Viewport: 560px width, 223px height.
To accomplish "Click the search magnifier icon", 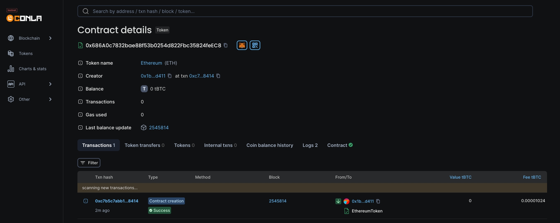I will 86,11.
